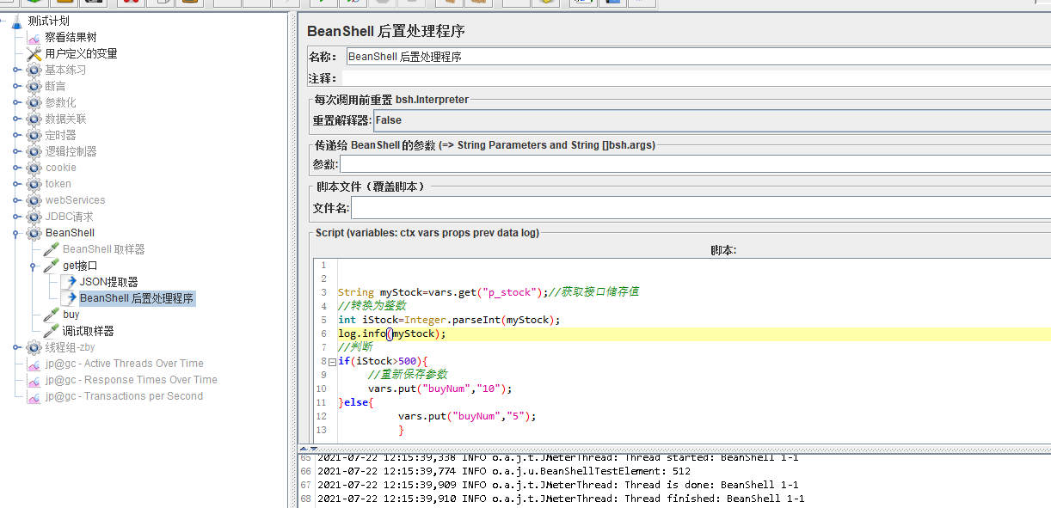Collapse the get接口 sampler node
1051x508 pixels.
tap(34, 266)
